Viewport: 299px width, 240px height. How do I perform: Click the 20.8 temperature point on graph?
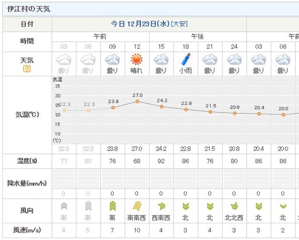click(x=235, y=113)
